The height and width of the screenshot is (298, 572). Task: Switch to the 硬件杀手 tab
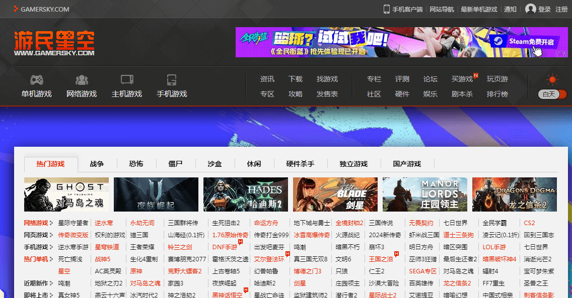pos(300,164)
